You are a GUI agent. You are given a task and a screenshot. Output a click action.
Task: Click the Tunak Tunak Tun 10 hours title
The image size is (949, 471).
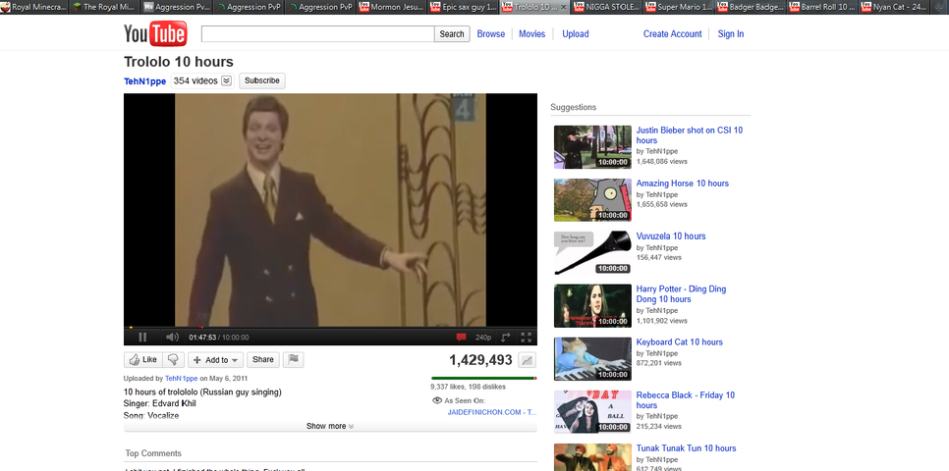coord(686,448)
